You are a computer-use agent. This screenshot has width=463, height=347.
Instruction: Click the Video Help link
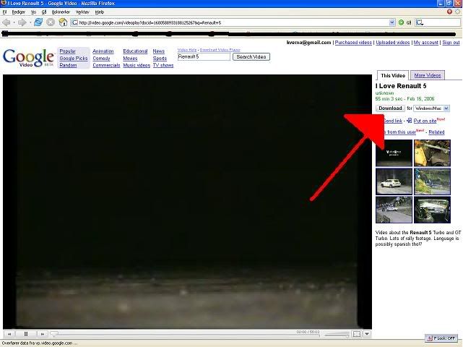click(187, 50)
